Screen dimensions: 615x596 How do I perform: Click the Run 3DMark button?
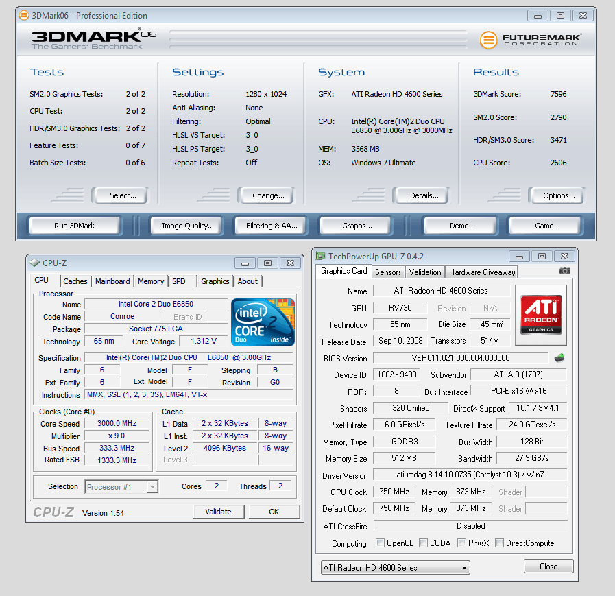tap(75, 226)
